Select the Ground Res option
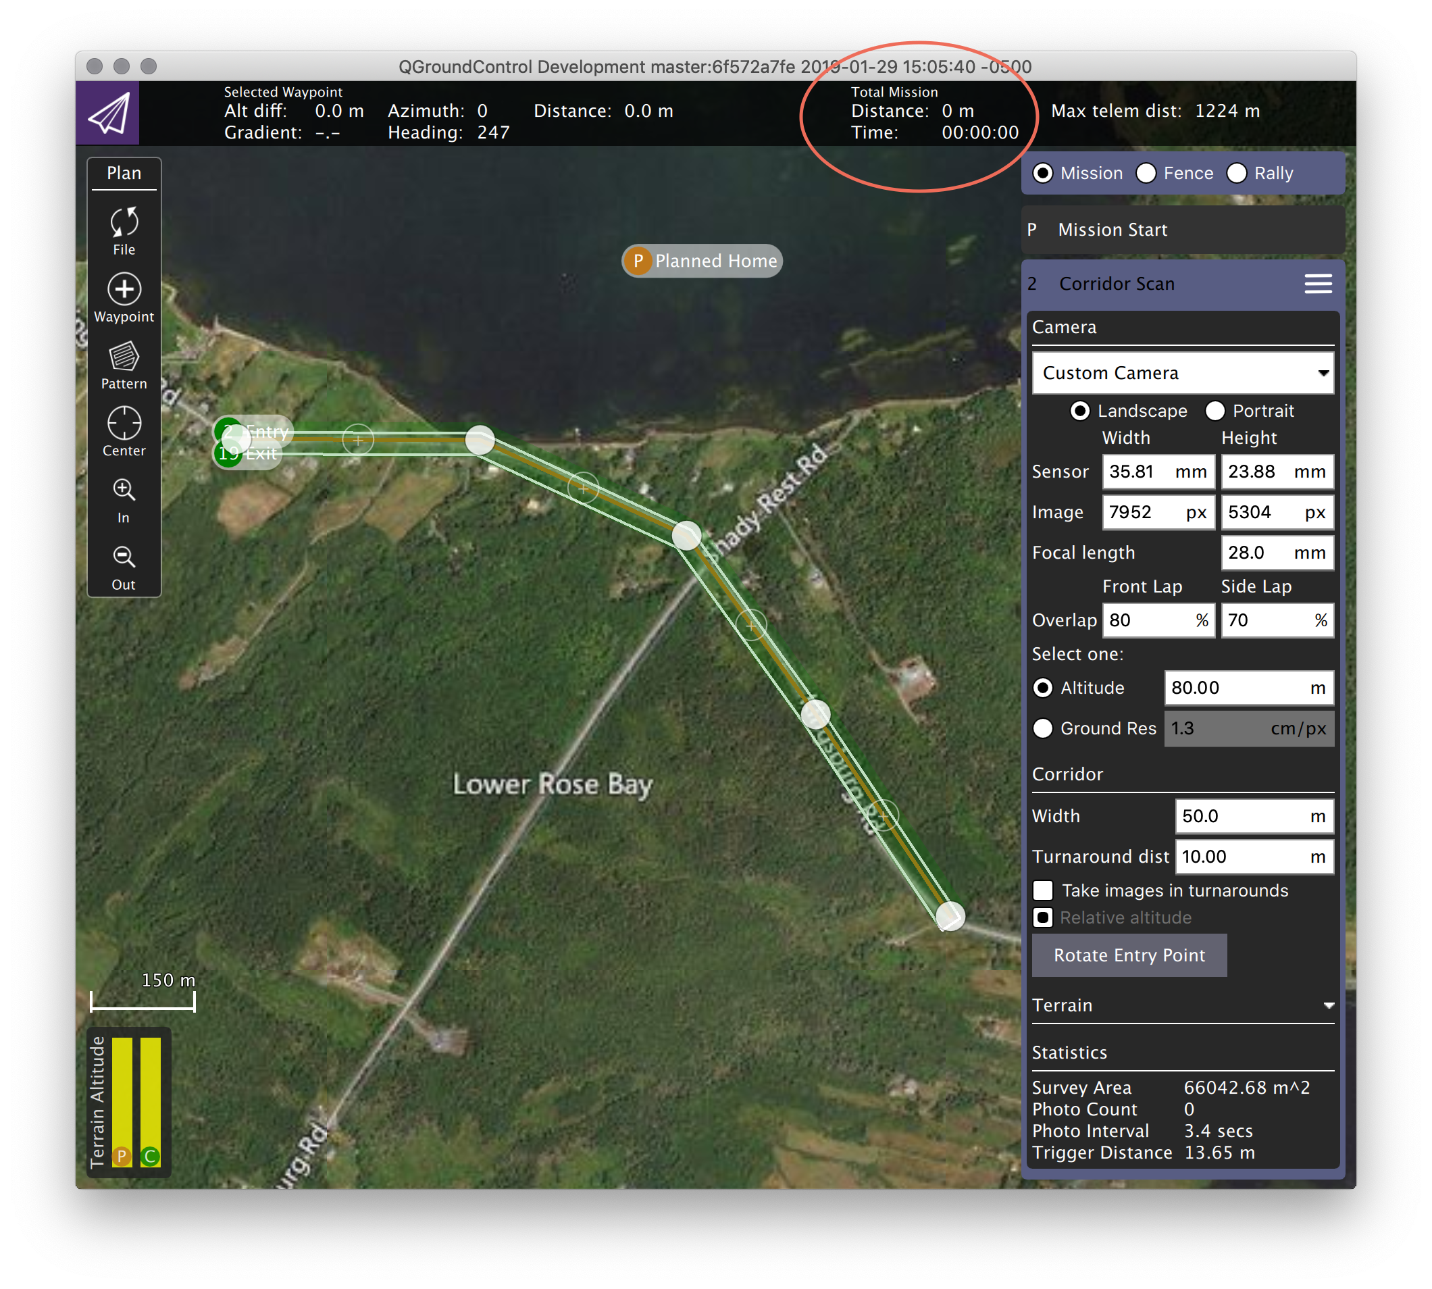1432x1289 pixels. pyautogui.click(x=1042, y=728)
